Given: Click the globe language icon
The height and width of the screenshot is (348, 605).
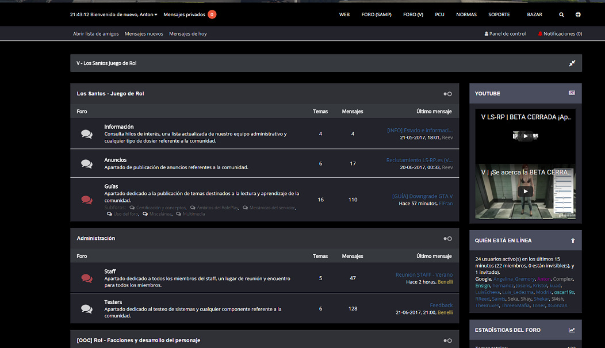Looking at the screenshot, I should click(578, 14).
